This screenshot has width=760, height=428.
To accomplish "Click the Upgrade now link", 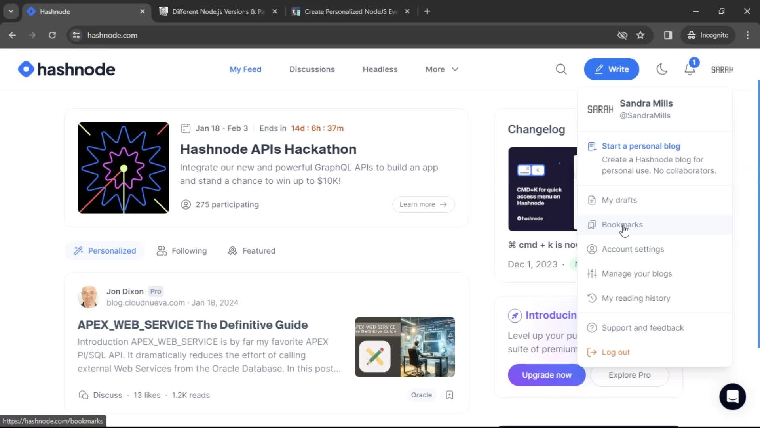I will point(547,374).
